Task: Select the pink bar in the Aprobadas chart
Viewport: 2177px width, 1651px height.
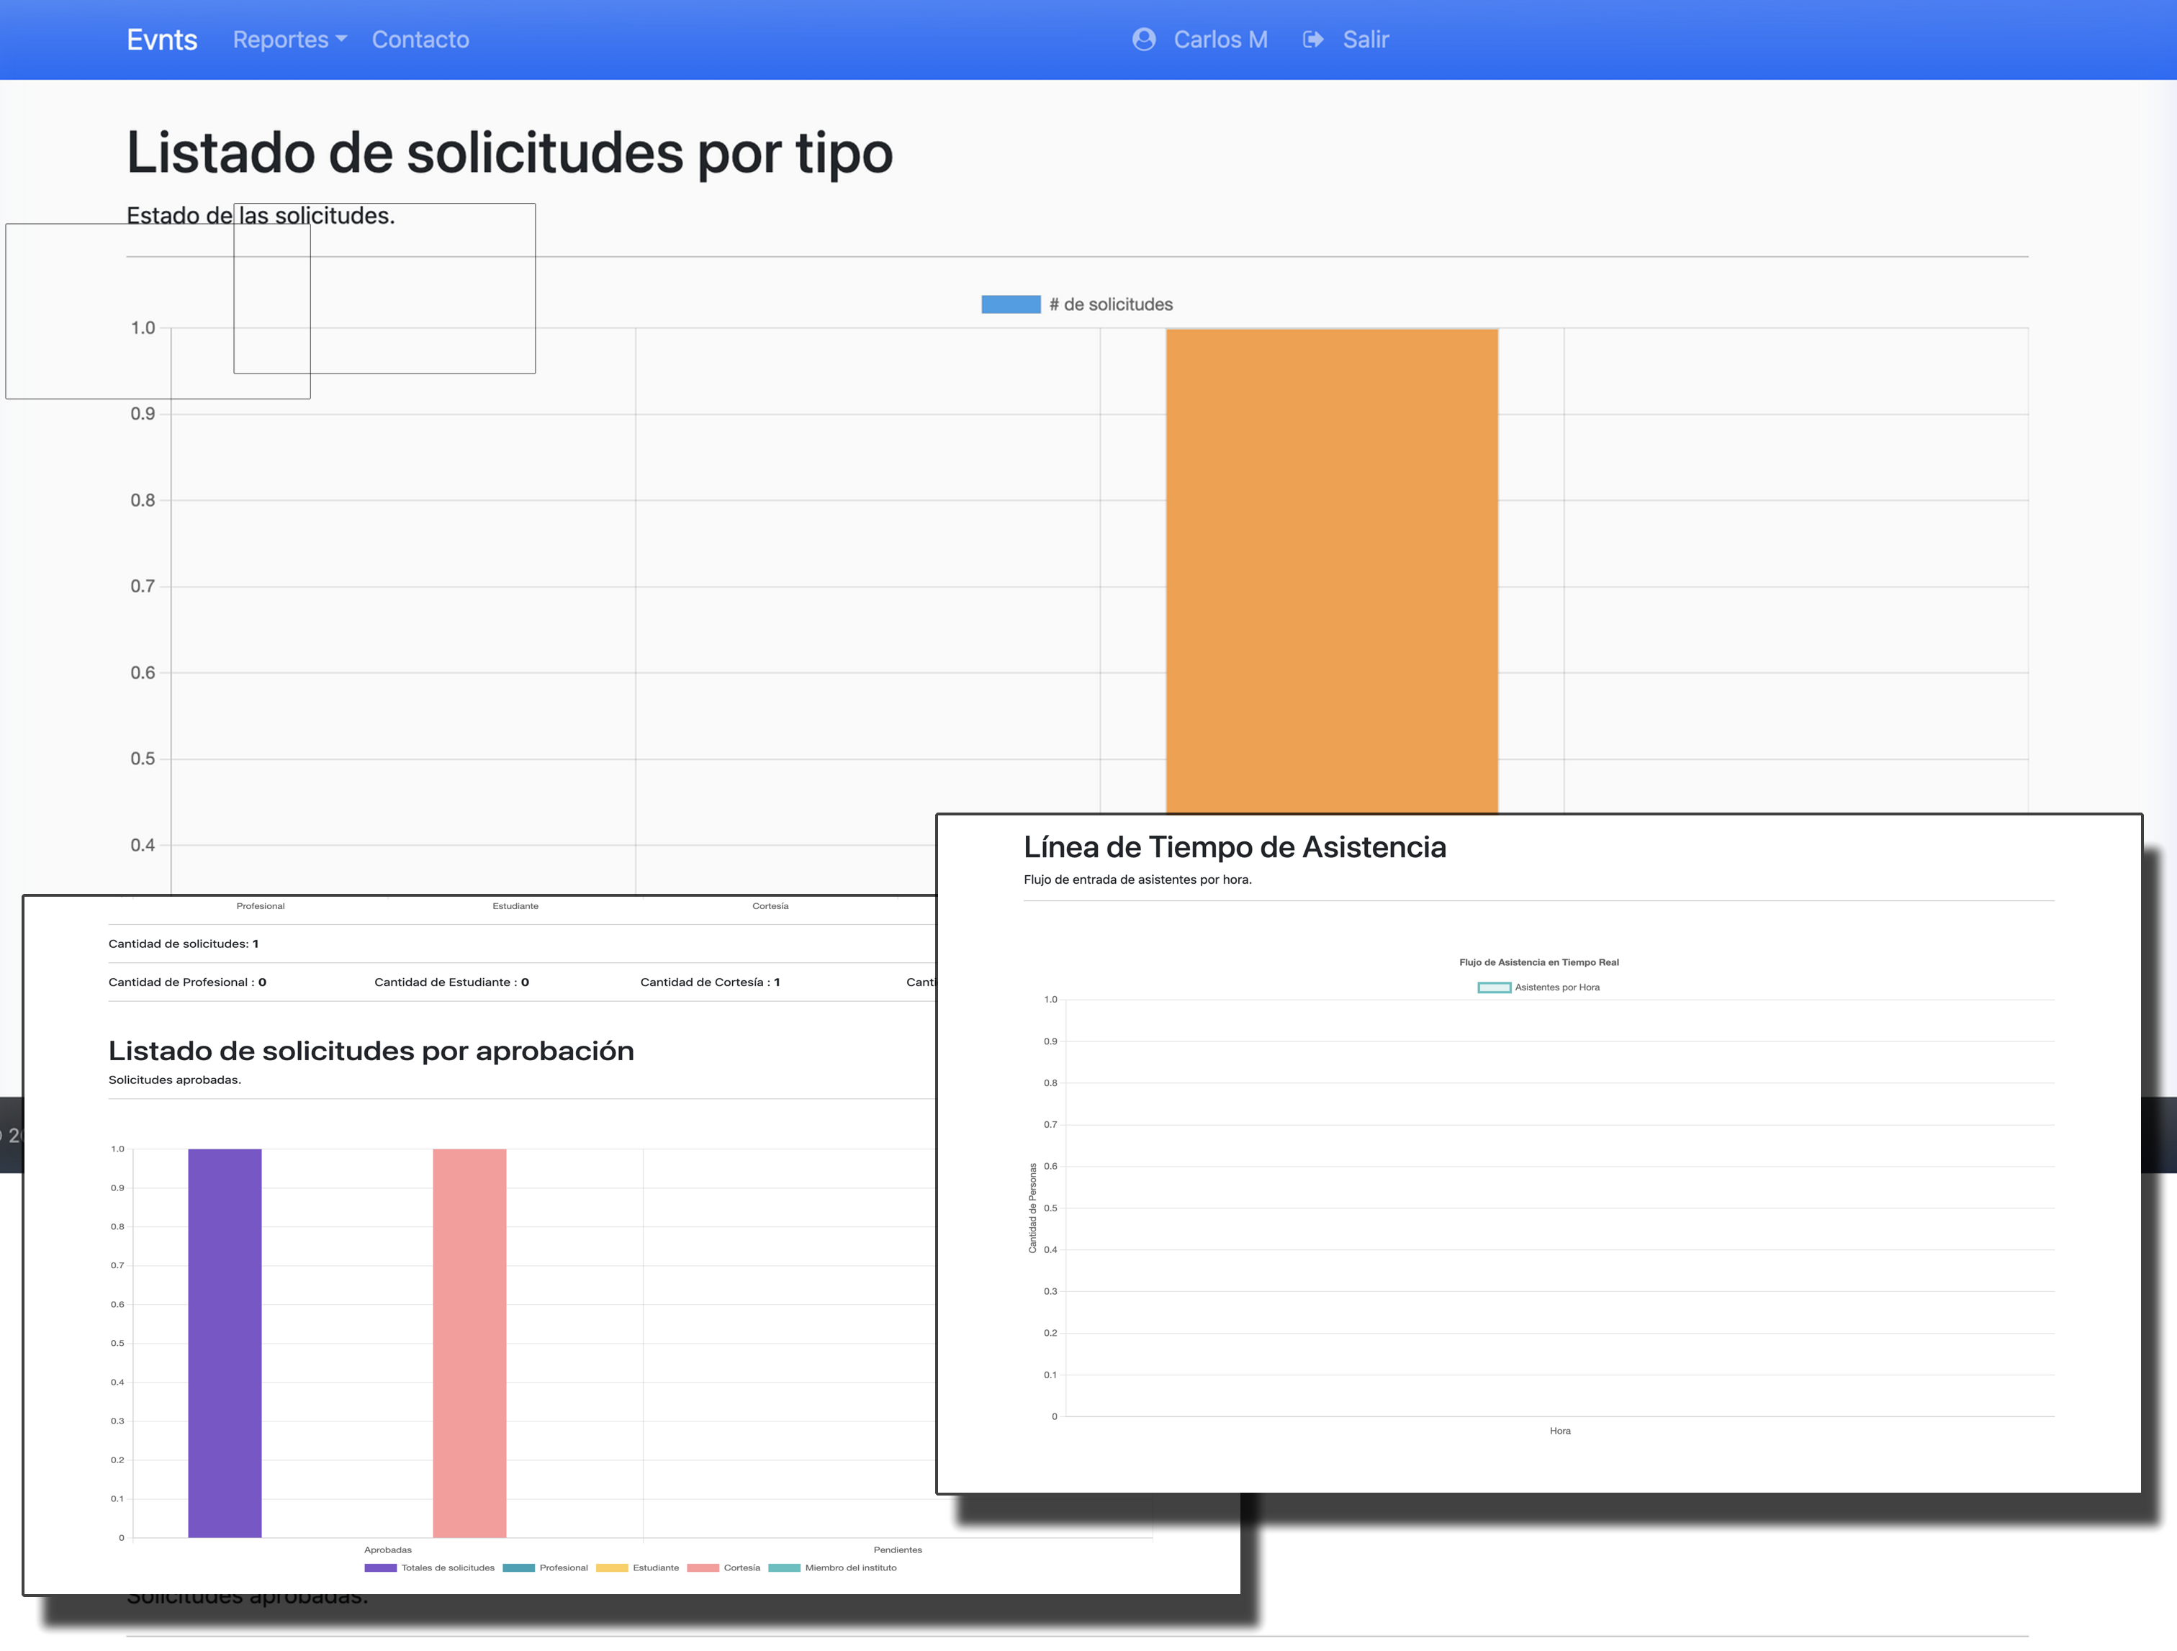Action: click(x=469, y=1343)
